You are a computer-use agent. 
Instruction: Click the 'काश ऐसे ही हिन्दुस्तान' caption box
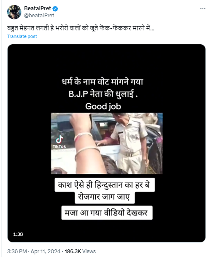coord(105,185)
